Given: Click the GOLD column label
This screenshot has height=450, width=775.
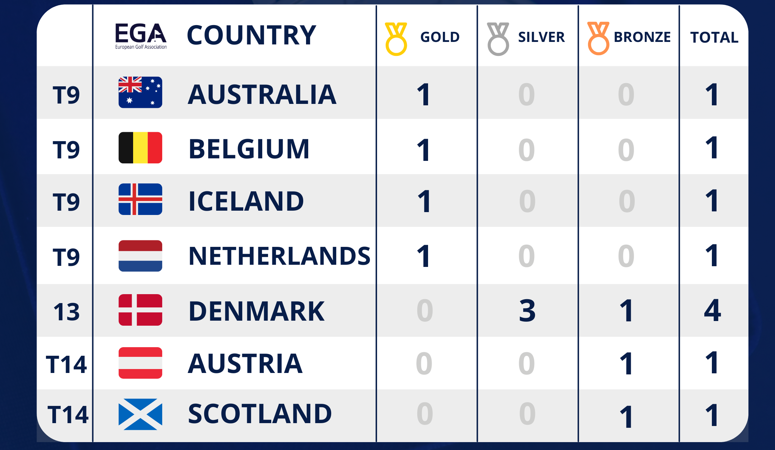Looking at the screenshot, I should tap(440, 37).
